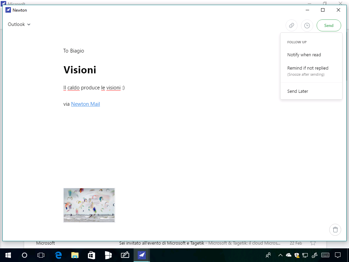Launch Microsoft Edge from taskbar

click(58, 255)
